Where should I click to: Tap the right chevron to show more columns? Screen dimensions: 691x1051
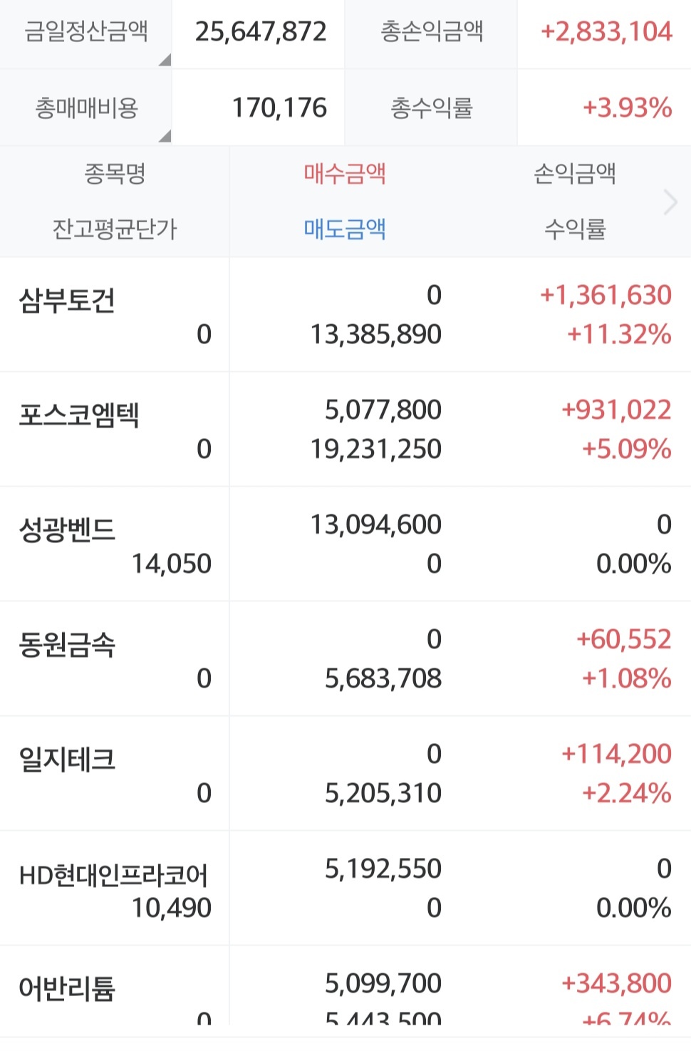tap(670, 202)
